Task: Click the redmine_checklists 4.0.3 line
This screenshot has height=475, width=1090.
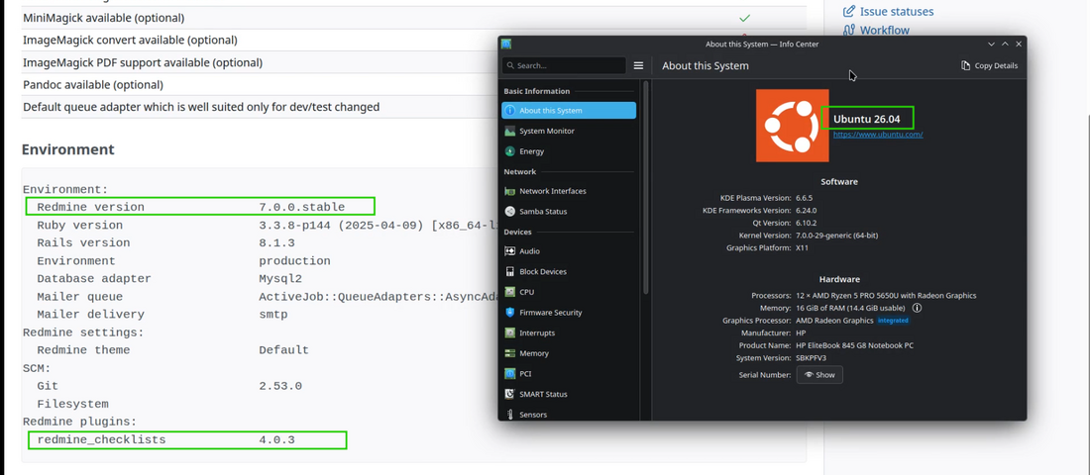Action: [165, 440]
